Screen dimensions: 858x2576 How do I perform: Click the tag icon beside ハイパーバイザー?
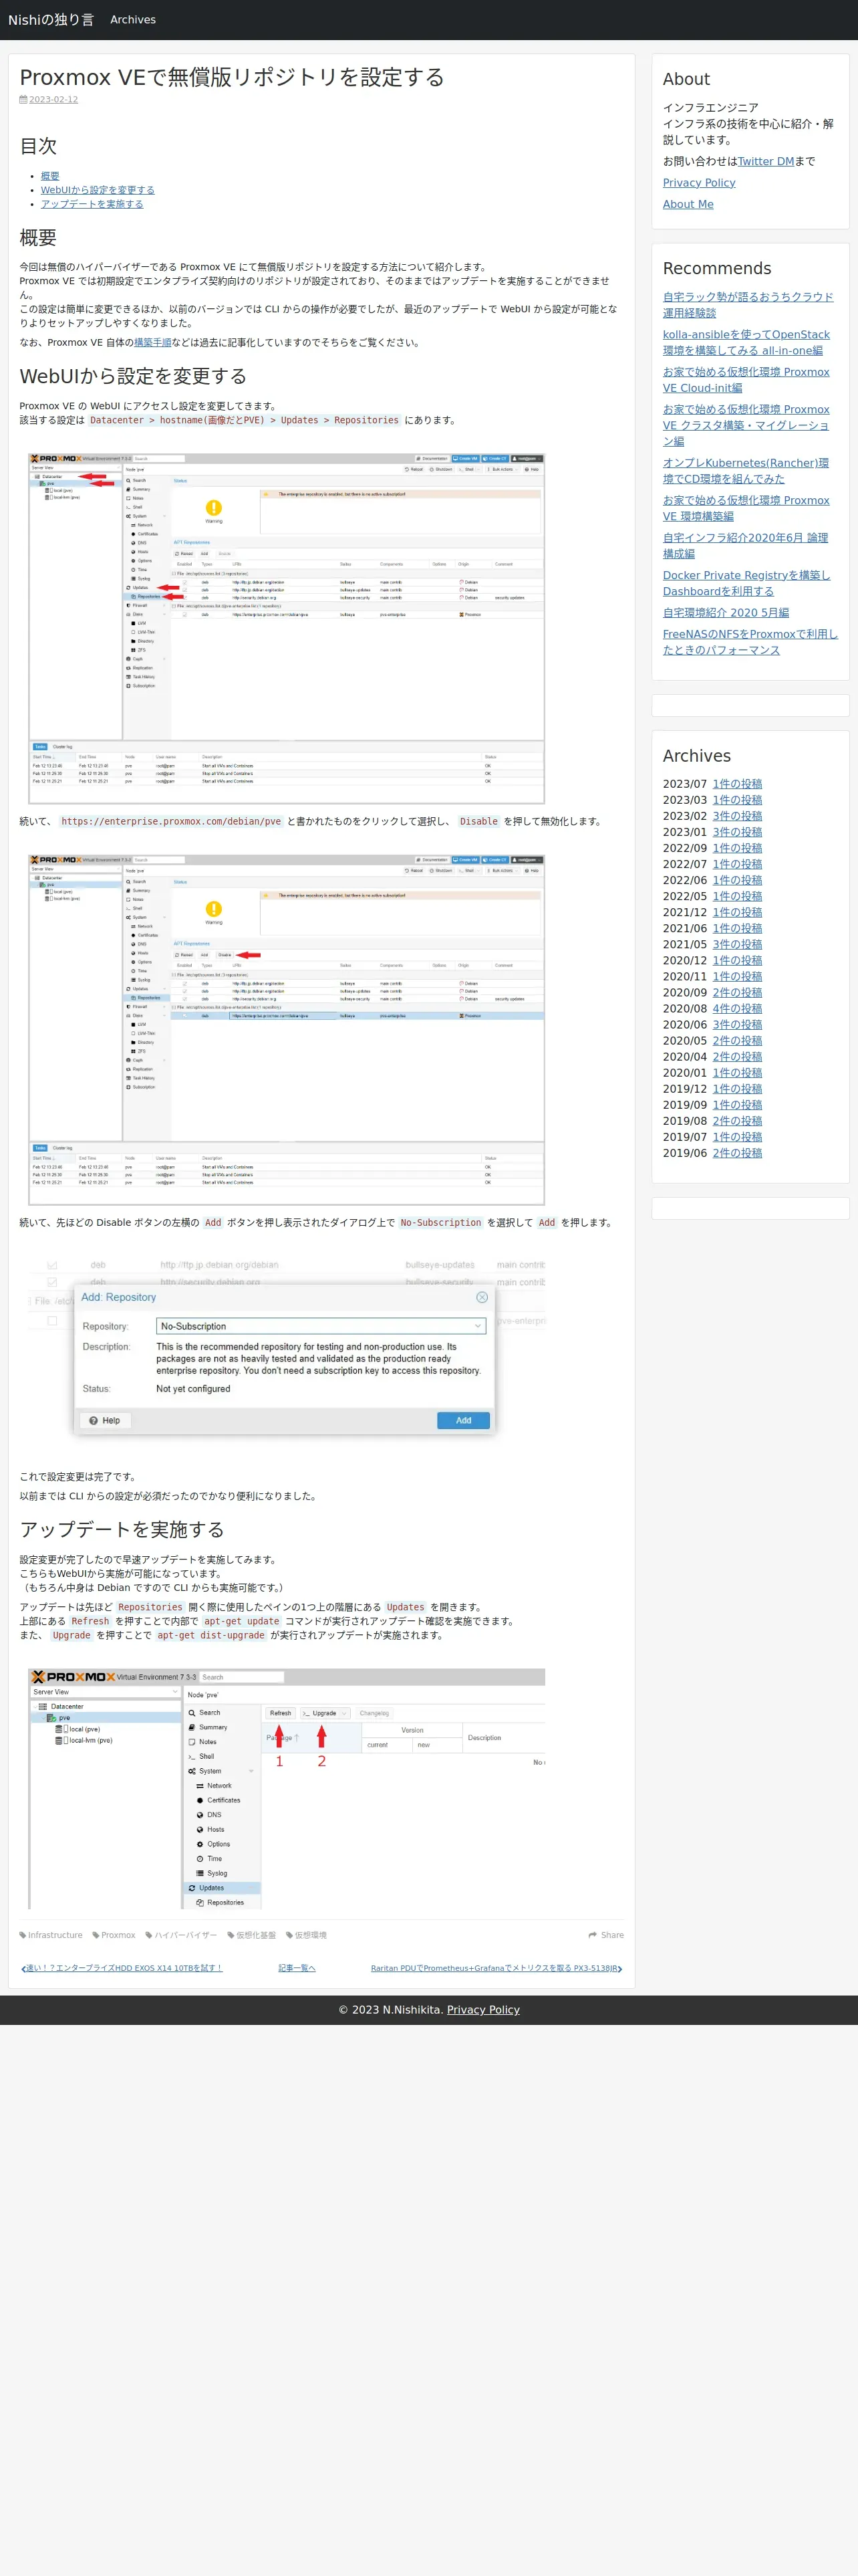(x=149, y=1935)
